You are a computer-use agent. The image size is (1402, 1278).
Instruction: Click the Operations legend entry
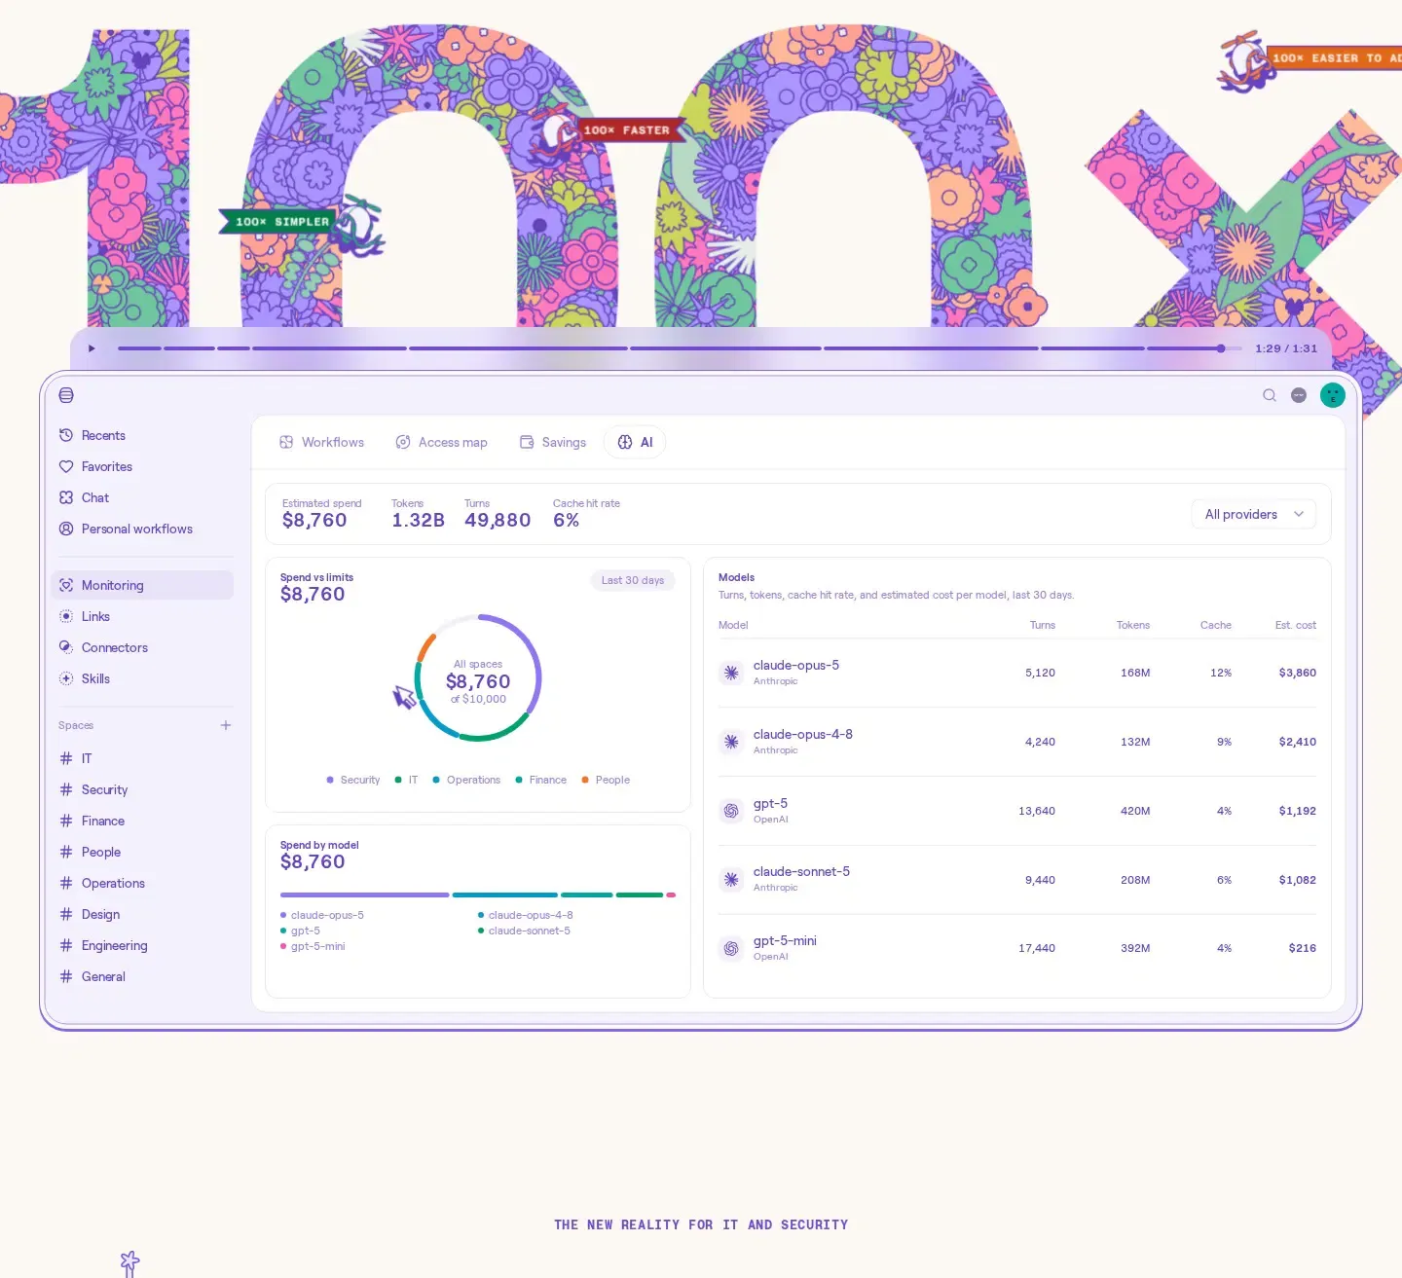466,780
